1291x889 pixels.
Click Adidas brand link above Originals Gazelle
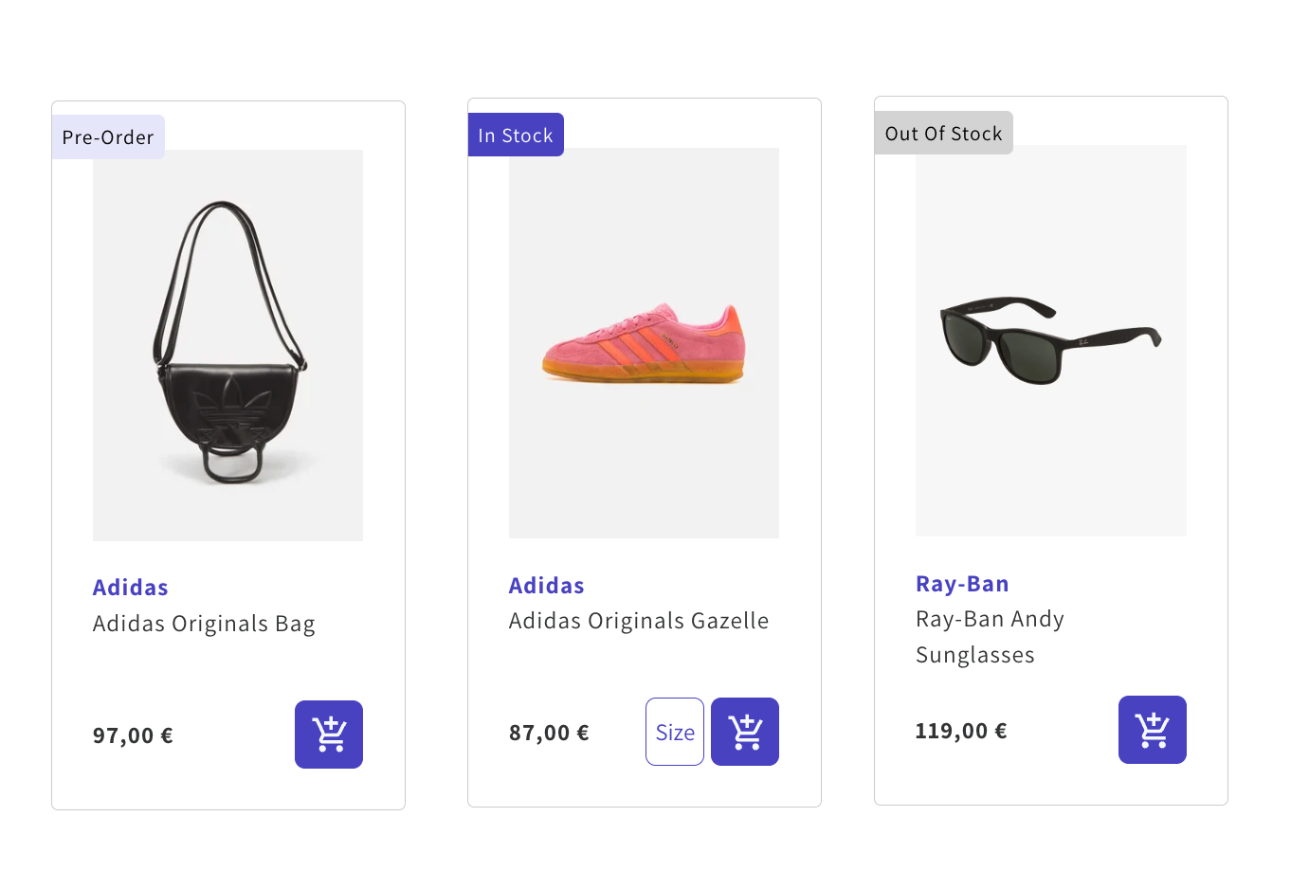point(547,586)
